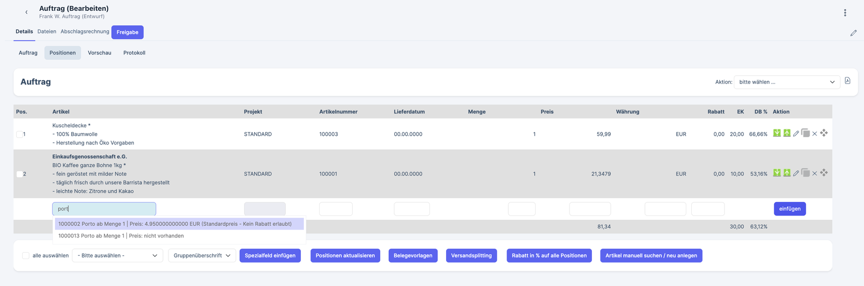Open the three-dot menu at top right

[845, 13]
